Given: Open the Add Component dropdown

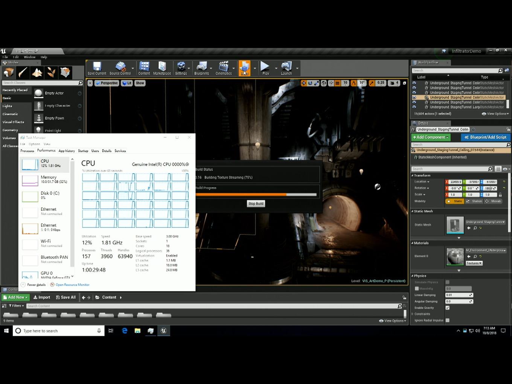Looking at the screenshot, I should point(431,137).
